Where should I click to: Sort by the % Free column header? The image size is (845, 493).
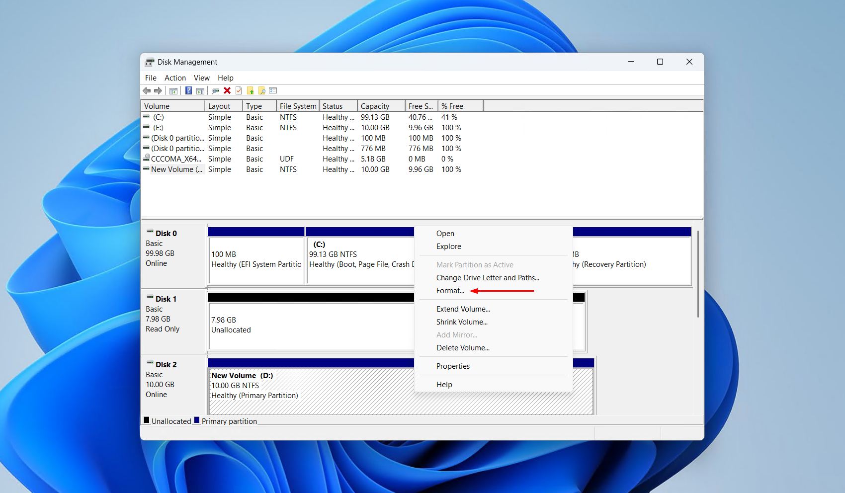[460, 106]
